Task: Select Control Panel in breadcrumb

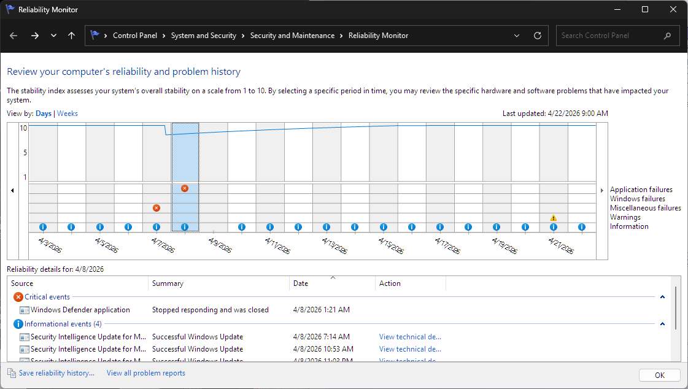Action: 134,36
